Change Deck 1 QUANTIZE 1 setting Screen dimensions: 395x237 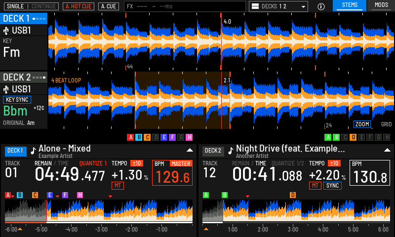click(93, 163)
